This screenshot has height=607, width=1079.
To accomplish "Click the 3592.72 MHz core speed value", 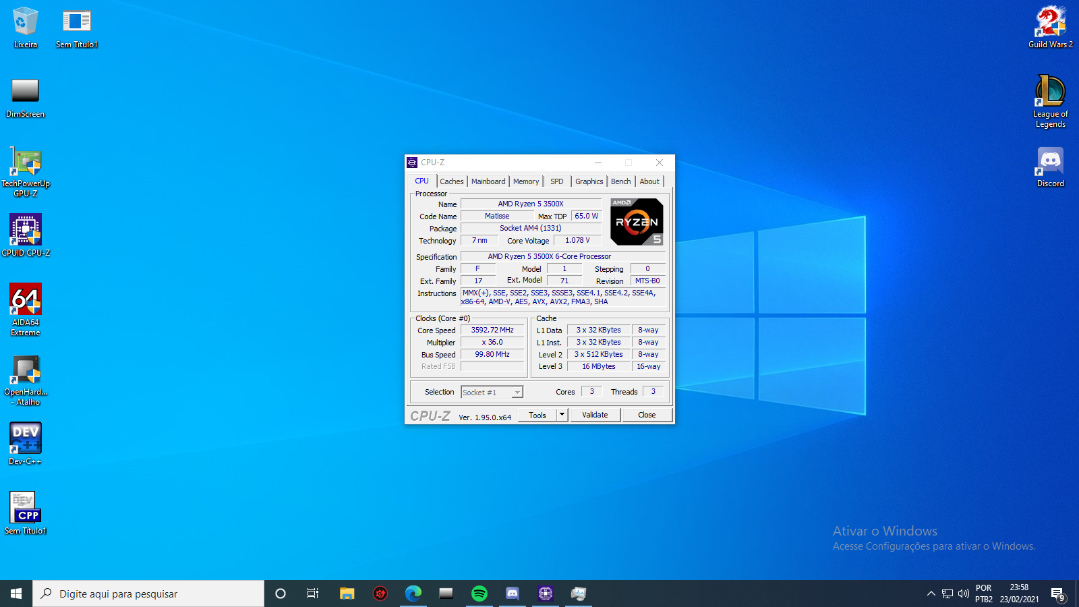I will (x=492, y=330).
